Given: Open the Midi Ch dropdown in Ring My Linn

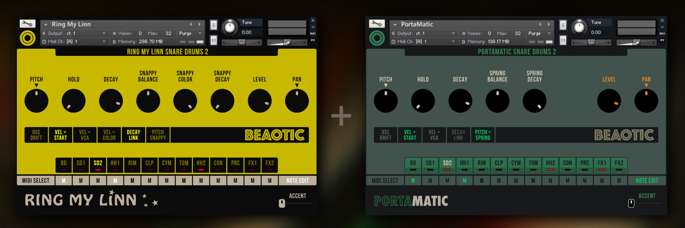Looking at the screenshot, I should click(74, 42).
